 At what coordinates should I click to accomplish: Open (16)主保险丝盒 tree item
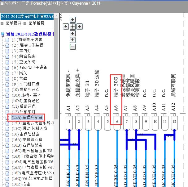pyautogui.click(x=25, y=134)
